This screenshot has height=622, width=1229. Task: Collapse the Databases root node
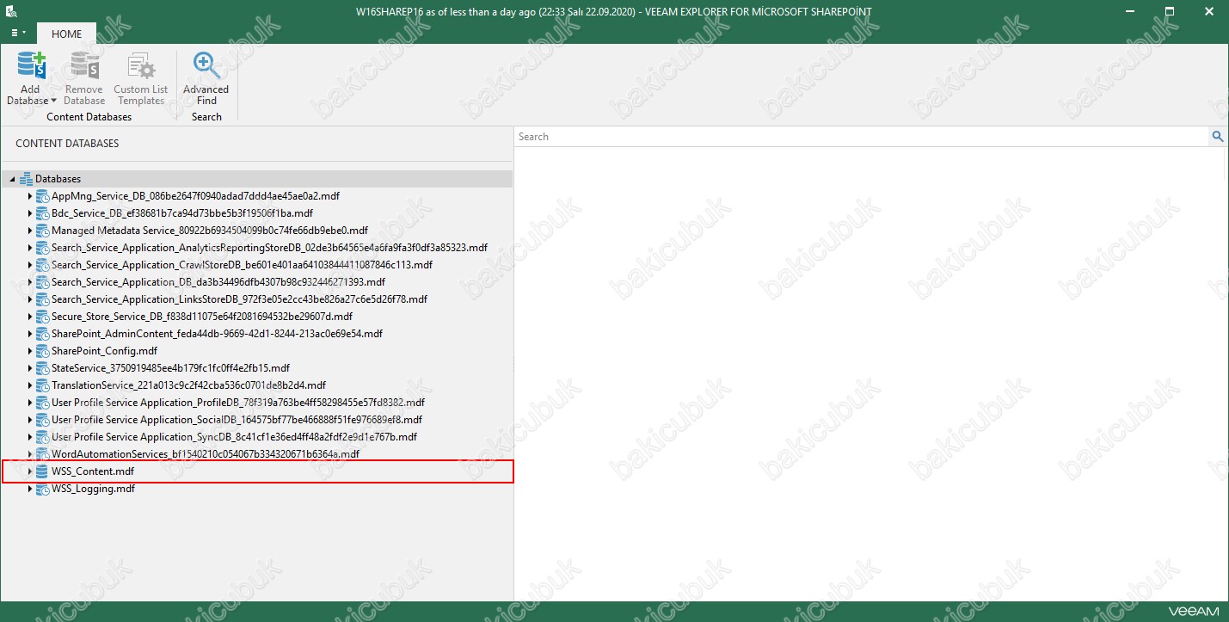coord(12,179)
